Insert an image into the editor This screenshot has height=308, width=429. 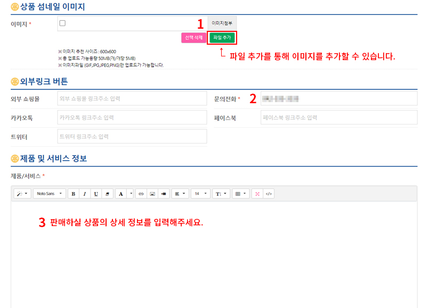(x=153, y=194)
